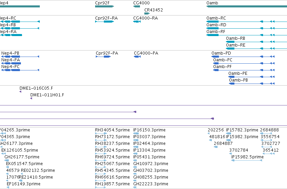Click feature 3556754
This screenshot has width=287, height=189.
coord(270,137)
